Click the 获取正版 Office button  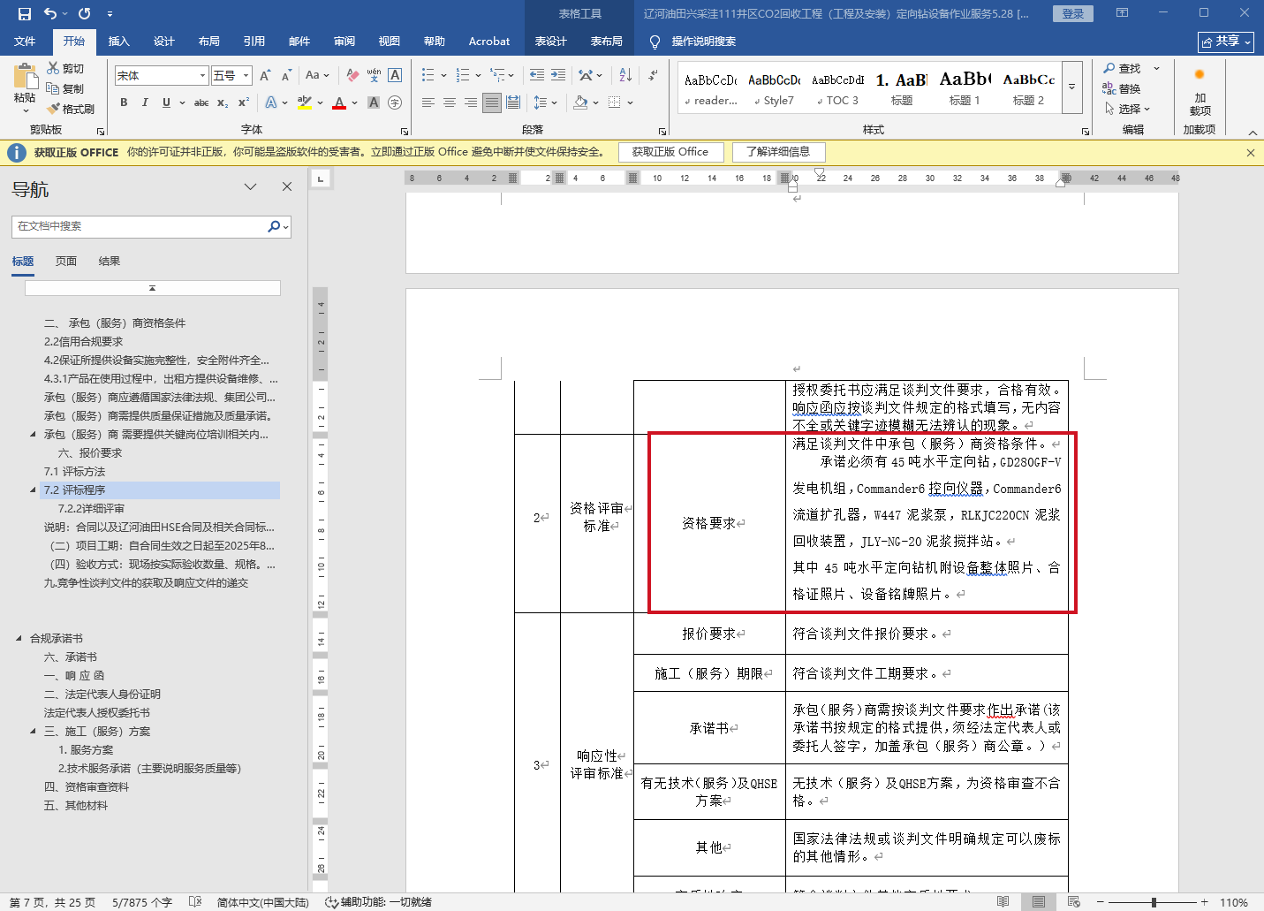[670, 152]
